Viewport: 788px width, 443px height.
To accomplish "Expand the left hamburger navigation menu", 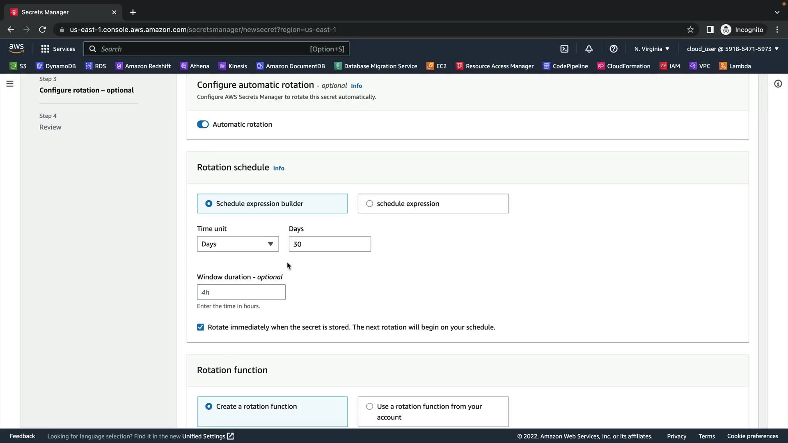I will 10,84.
